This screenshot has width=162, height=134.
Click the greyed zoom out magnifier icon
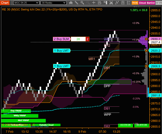click(x=88, y=3)
